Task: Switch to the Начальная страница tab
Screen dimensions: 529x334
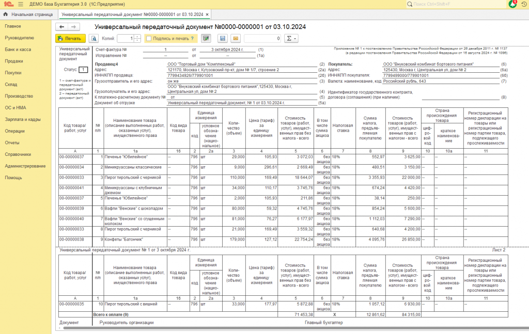Action: [x=28, y=14]
